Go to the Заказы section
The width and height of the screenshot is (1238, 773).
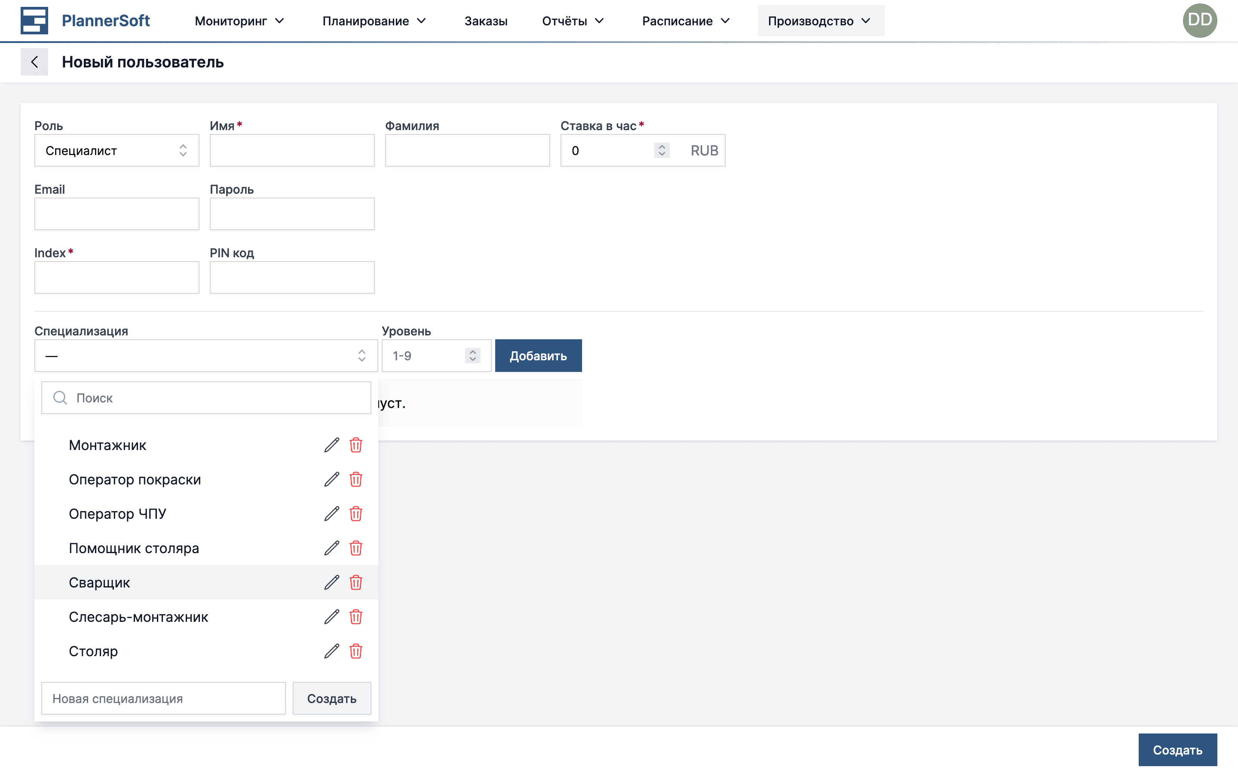(485, 21)
